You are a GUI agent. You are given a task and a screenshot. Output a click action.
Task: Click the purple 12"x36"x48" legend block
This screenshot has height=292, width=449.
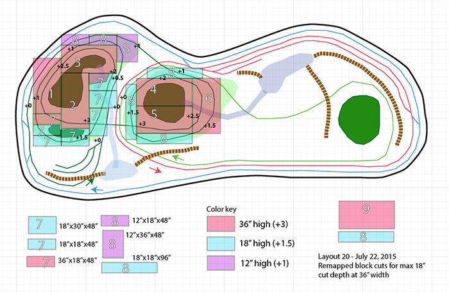[112, 245]
